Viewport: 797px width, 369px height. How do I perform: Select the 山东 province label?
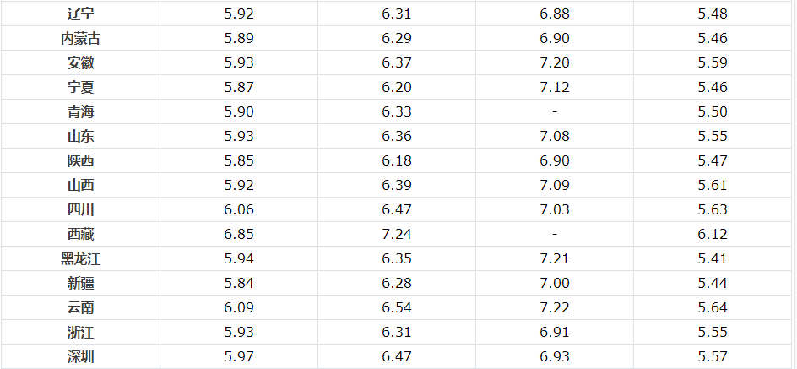tap(80, 136)
